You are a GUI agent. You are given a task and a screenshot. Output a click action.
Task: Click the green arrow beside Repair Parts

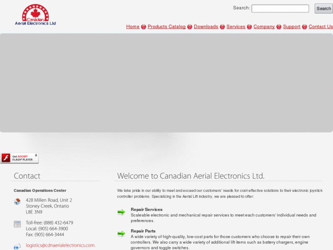click(121, 233)
